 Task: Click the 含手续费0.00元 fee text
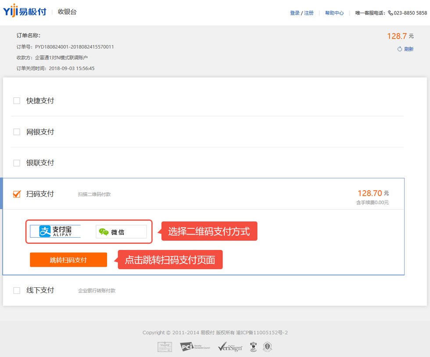click(373, 203)
